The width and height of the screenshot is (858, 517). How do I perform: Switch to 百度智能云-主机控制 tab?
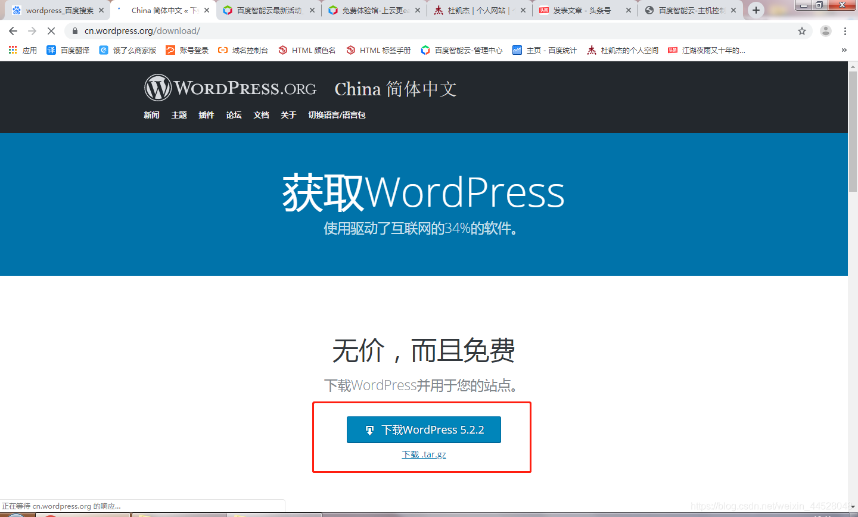pyautogui.click(x=691, y=10)
